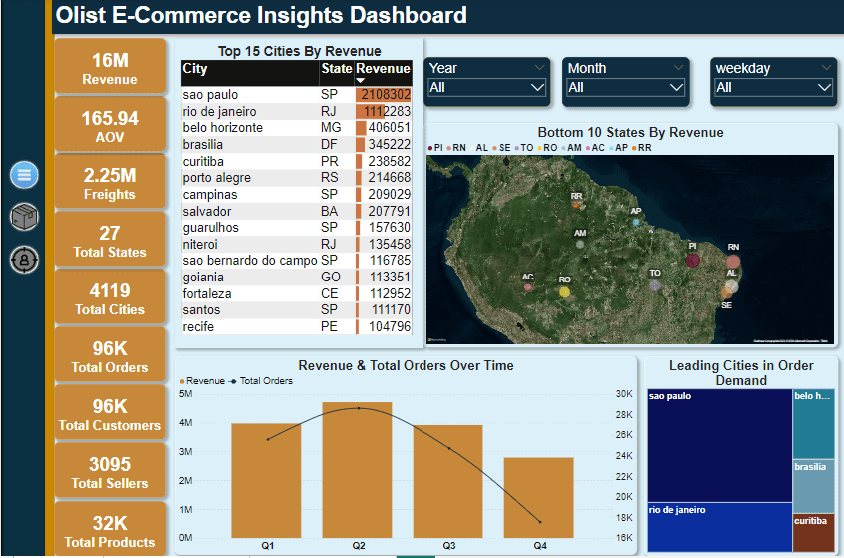Image resolution: width=844 pixels, height=558 pixels.
Task: Collapse the Month slicer header chevron
Action: pyautogui.click(x=679, y=68)
